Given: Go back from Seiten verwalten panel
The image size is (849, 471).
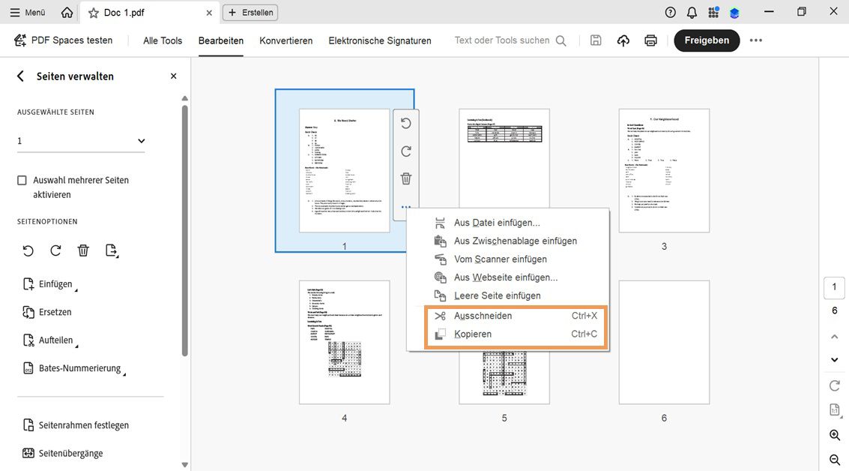Looking at the screenshot, I should coord(20,76).
